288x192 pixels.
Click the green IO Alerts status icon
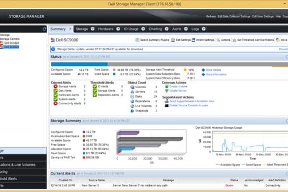tap(95, 86)
